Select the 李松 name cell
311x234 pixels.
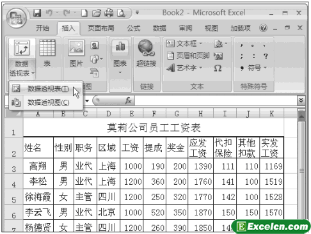[x=38, y=182]
